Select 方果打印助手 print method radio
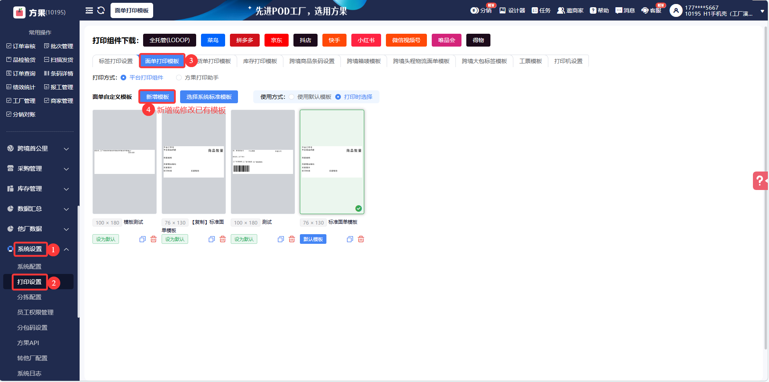Viewport: 769px width, 382px height. [179, 78]
